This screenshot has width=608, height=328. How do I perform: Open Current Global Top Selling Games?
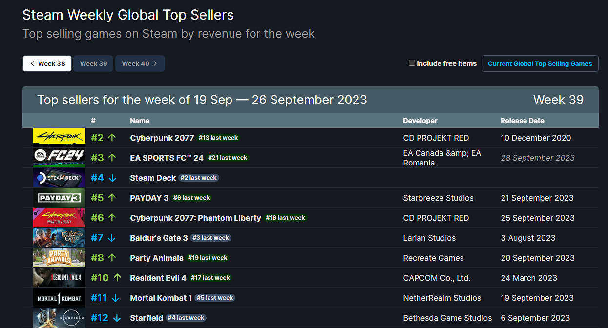tap(540, 63)
